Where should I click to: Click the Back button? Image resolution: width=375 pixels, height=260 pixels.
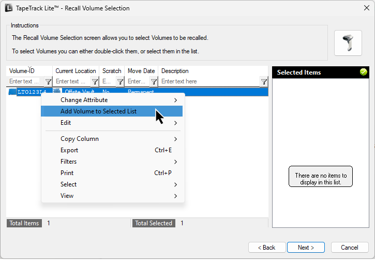pyautogui.click(x=267, y=248)
